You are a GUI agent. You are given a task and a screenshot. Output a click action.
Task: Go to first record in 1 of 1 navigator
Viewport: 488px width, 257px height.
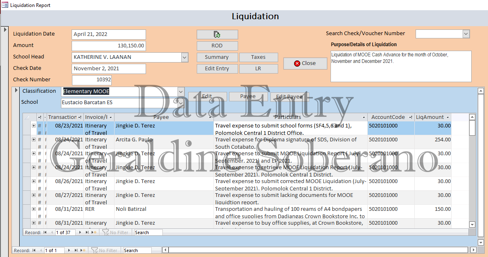tap(34, 250)
